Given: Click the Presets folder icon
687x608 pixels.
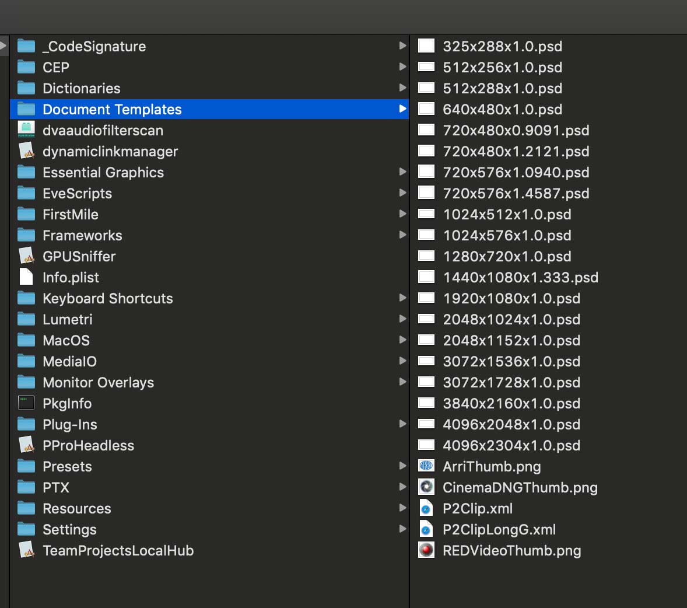Looking at the screenshot, I should 26,466.
